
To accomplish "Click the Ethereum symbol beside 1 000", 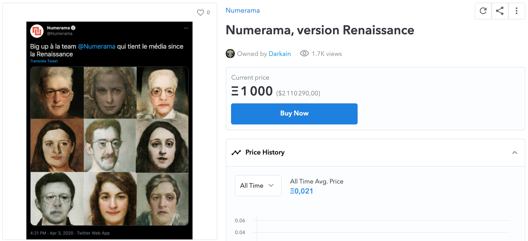I will (x=235, y=91).
